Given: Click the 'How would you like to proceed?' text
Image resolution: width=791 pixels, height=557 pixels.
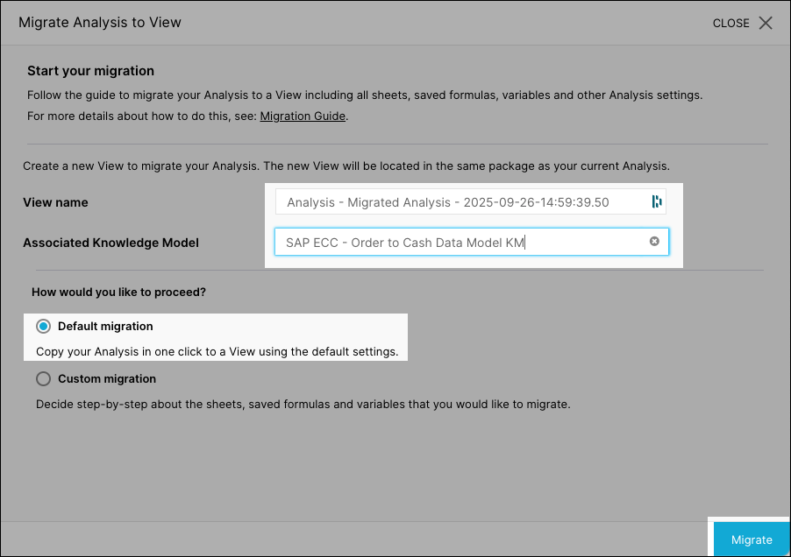Looking at the screenshot, I should pyautogui.click(x=118, y=293).
